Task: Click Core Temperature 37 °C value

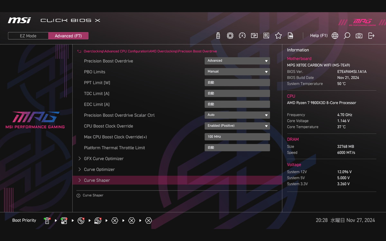Action: [342, 127]
